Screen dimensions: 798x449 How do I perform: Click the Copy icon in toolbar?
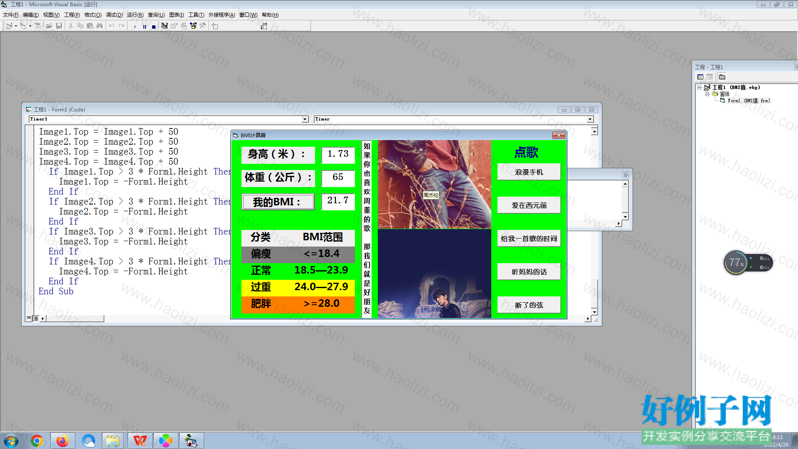[x=80, y=26]
